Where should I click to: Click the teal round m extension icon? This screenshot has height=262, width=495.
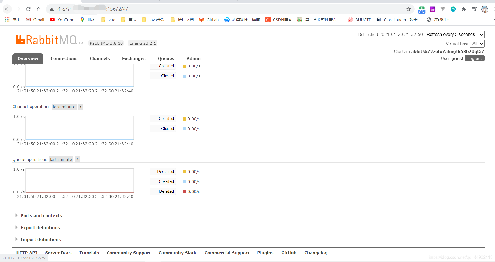453,9
